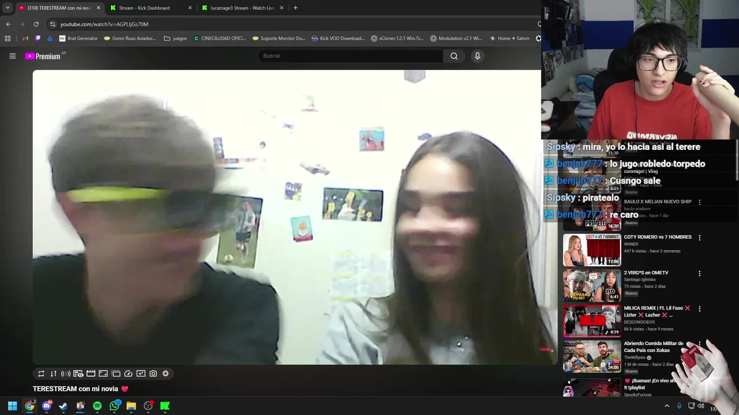Toggle the loop video icon below player
739x415 pixels.
41,373
